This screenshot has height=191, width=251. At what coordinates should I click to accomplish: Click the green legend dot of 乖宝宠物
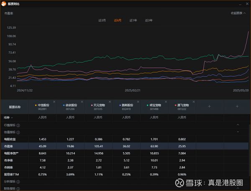148,106
